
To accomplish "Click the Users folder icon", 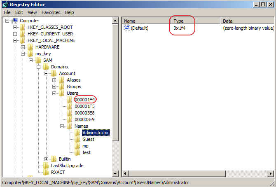I will coord(62,93).
